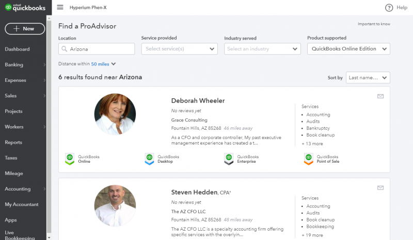413x240 pixels.
Task: Open Reports in sidebar
Action: click(13, 142)
